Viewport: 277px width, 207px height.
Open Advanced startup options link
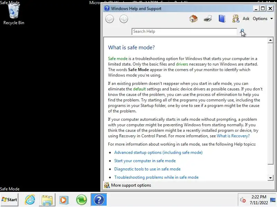click(x=158, y=152)
